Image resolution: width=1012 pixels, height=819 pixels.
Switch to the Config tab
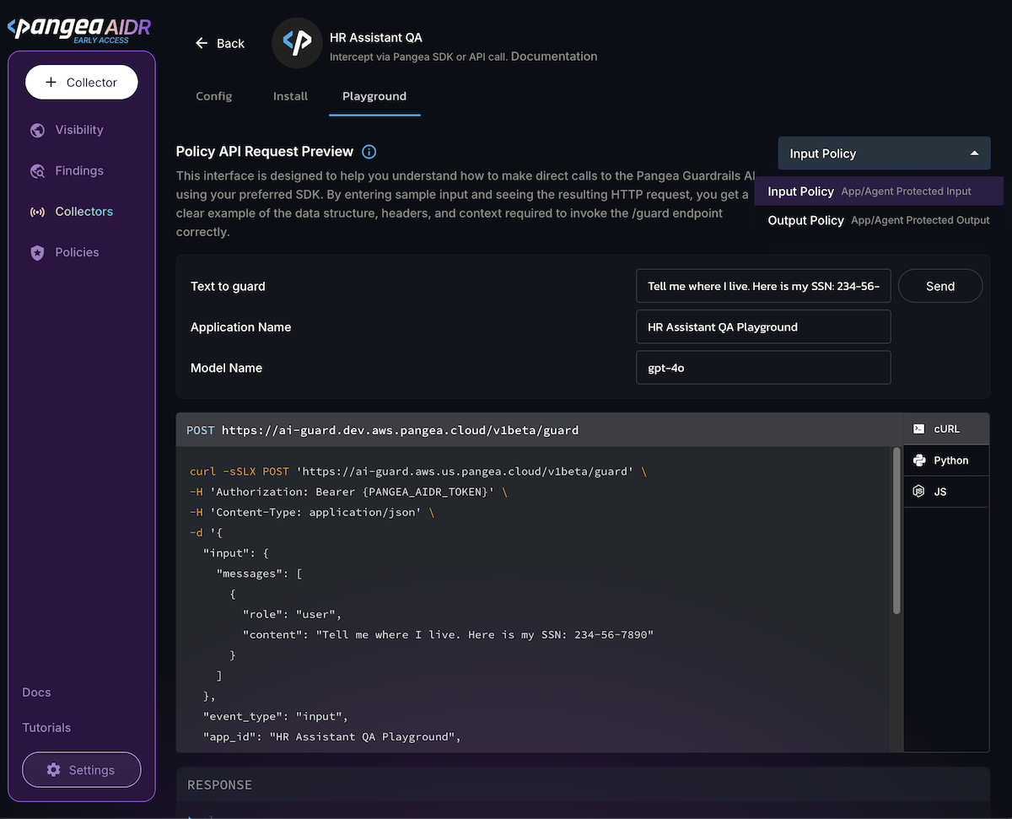(213, 96)
